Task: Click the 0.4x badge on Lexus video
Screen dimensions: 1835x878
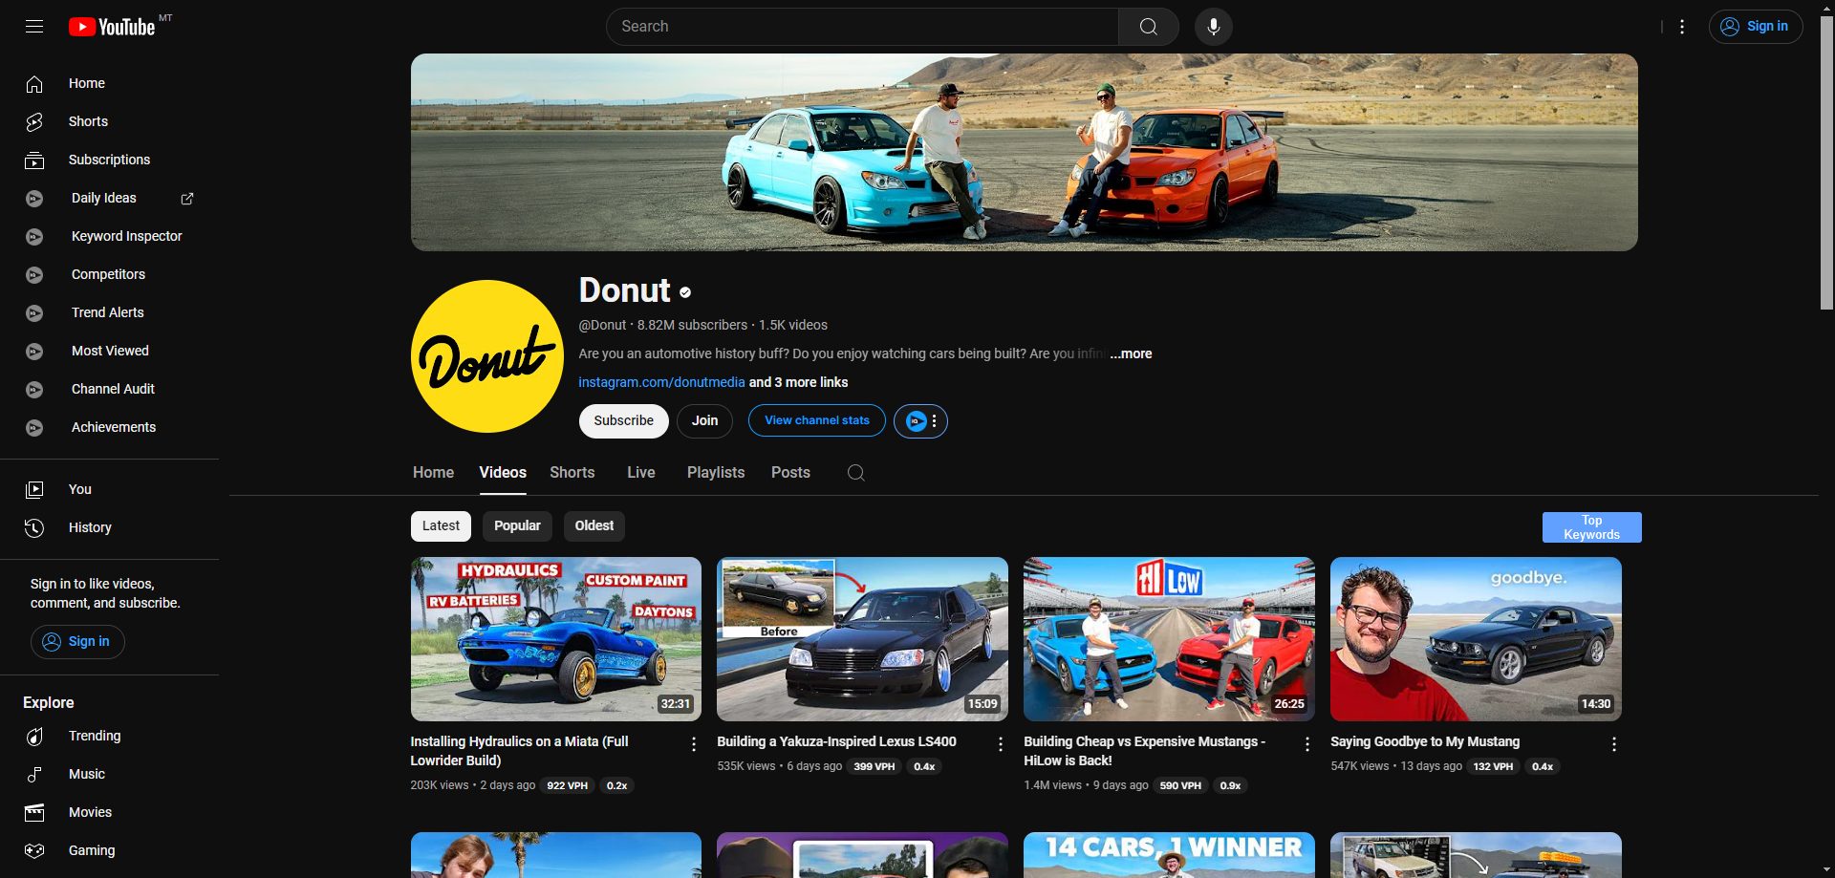Action: coord(924,766)
